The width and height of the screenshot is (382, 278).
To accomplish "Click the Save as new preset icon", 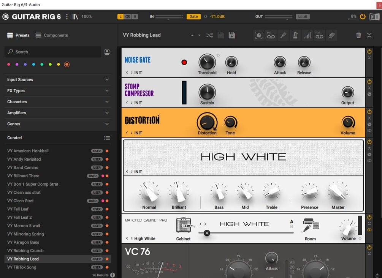I will click(232, 35).
